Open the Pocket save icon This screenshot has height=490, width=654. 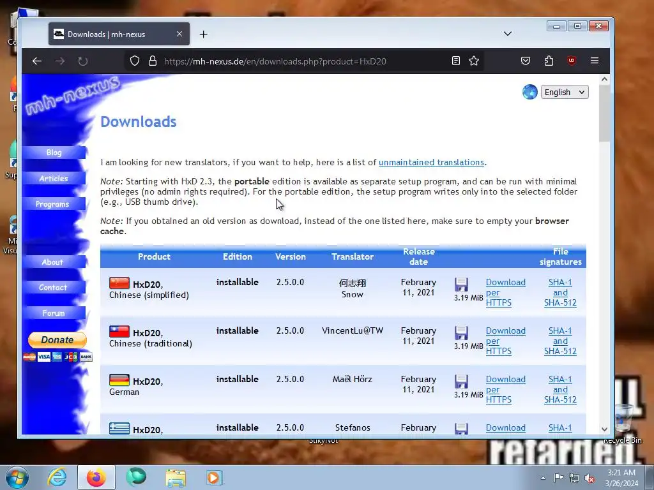pos(526,61)
